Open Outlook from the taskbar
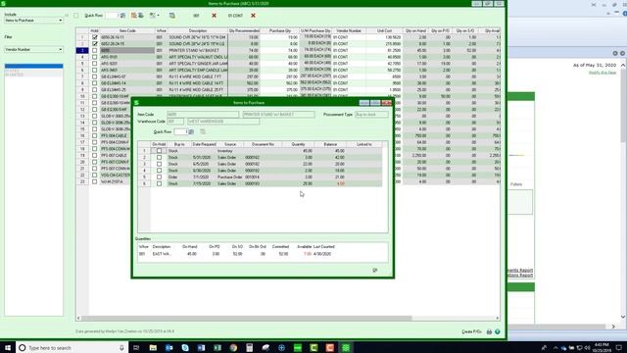Viewport: 627px width, 353px height. (169, 348)
